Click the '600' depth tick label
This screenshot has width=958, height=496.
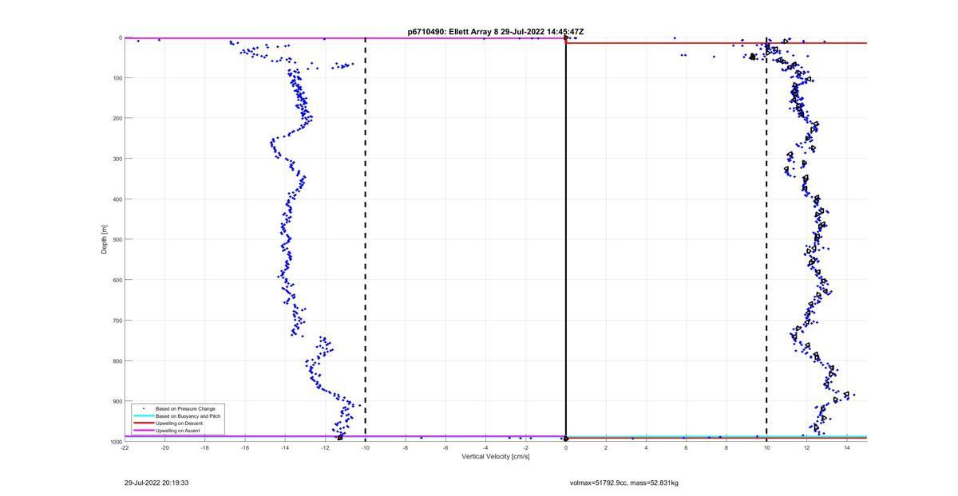[117, 280]
